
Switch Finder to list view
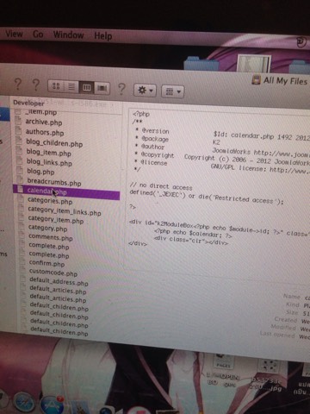click(x=71, y=86)
